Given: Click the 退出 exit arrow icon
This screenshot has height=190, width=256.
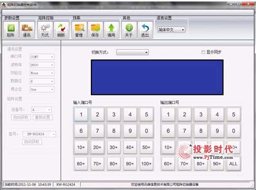Looking at the screenshot, I should pyautogui.click(x=145, y=30).
